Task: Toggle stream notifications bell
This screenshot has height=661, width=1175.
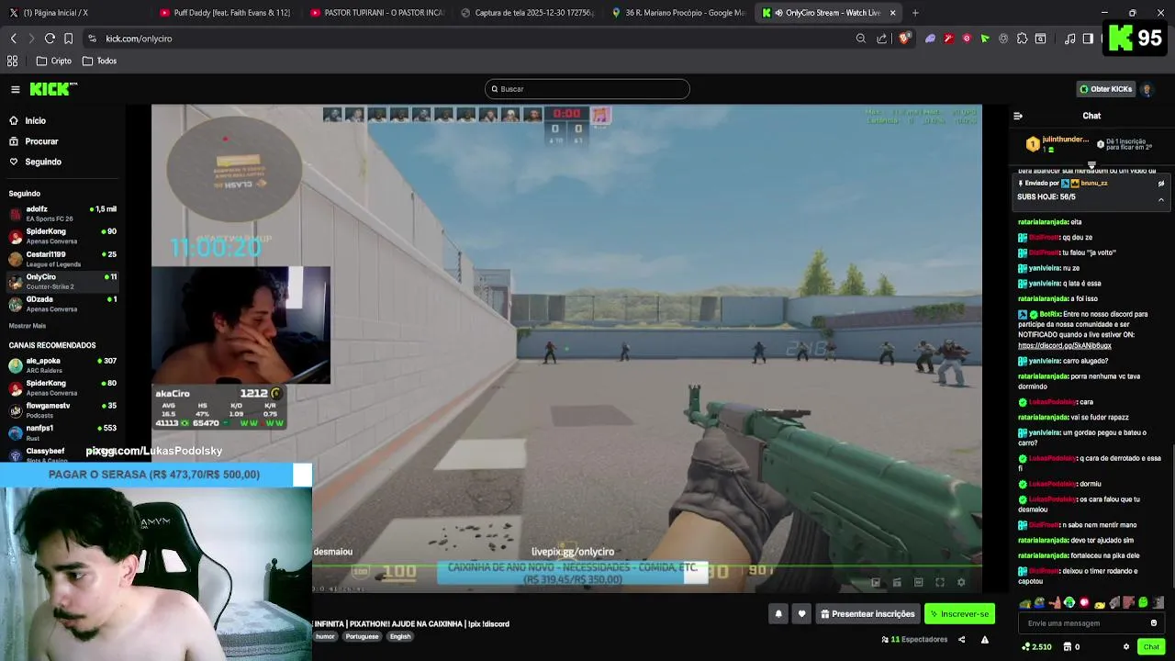Action: 778,614
